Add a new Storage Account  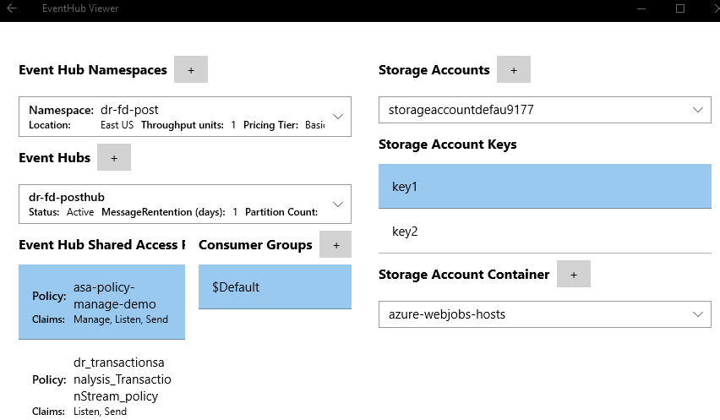point(514,70)
